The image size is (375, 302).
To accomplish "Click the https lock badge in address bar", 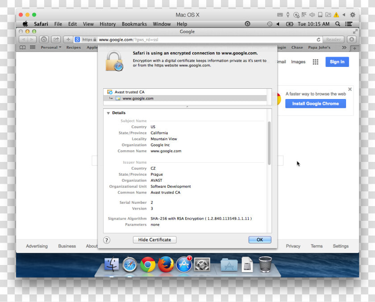I will pyautogui.click(x=89, y=40).
